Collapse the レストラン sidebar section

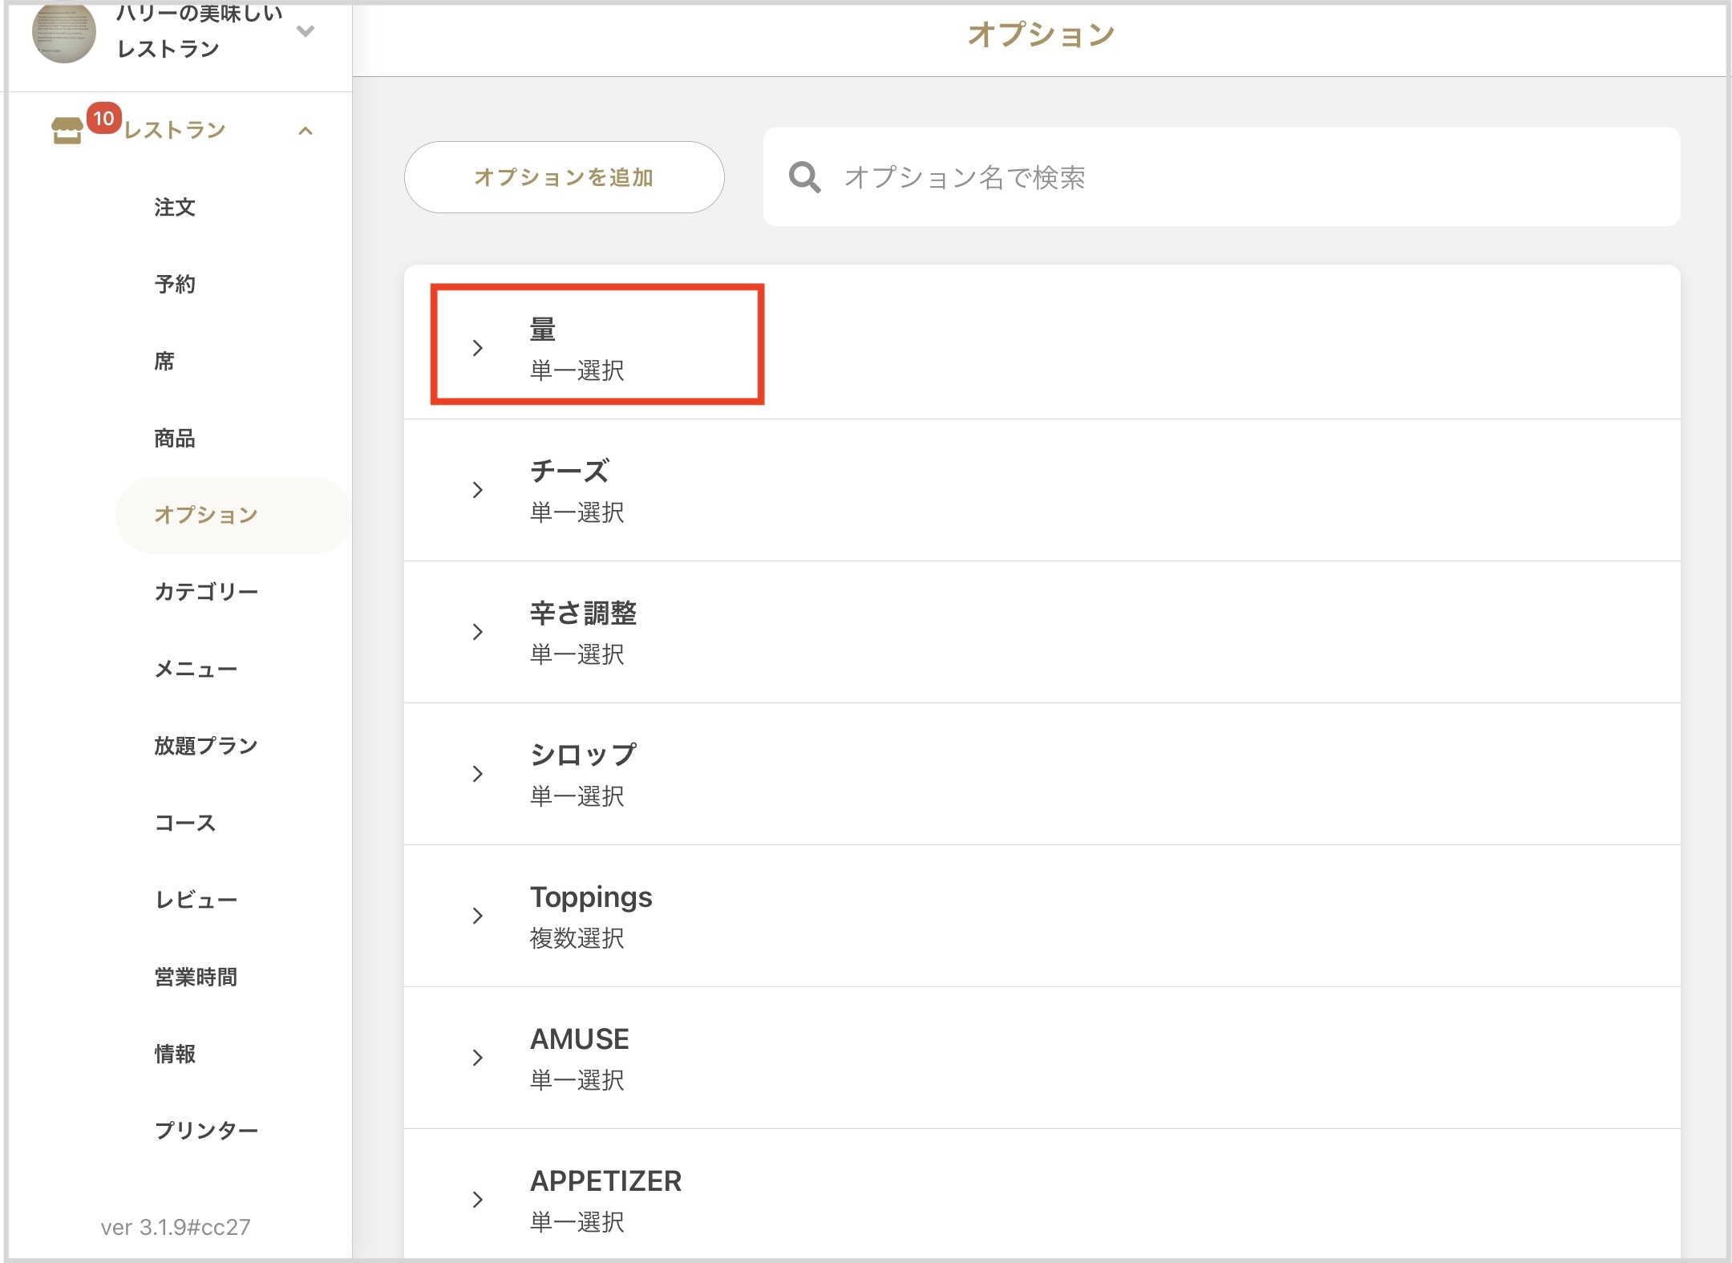[306, 131]
